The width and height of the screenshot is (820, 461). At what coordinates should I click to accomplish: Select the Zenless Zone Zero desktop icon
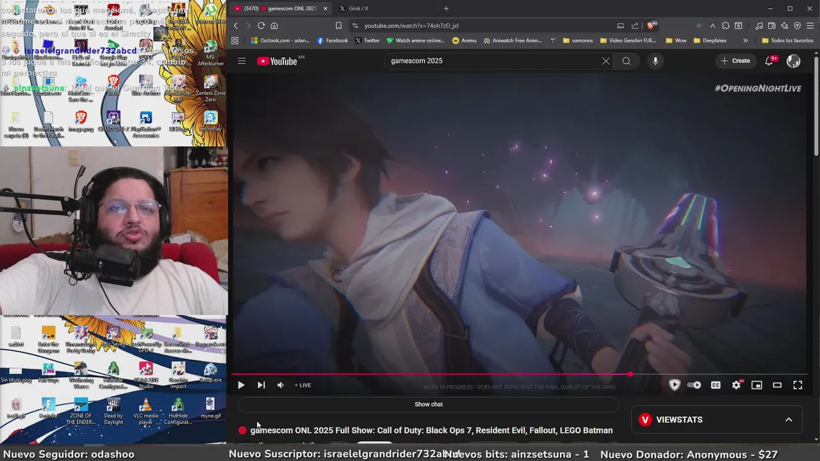pyautogui.click(x=210, y=88)
